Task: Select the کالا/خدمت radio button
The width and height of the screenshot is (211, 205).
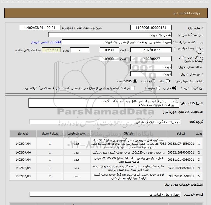Action: [x=135, y=81]
